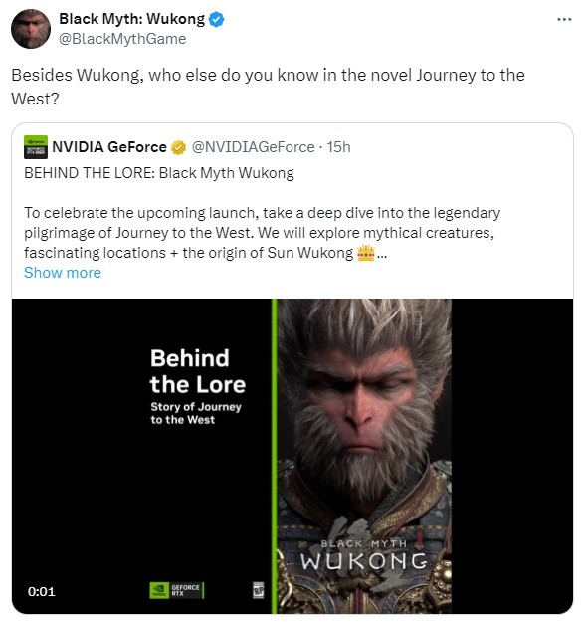Click the GeForce RTX logo in video
Image resolution: width=585 pixels, height=622 pixels.
click(x=176, y=590)
